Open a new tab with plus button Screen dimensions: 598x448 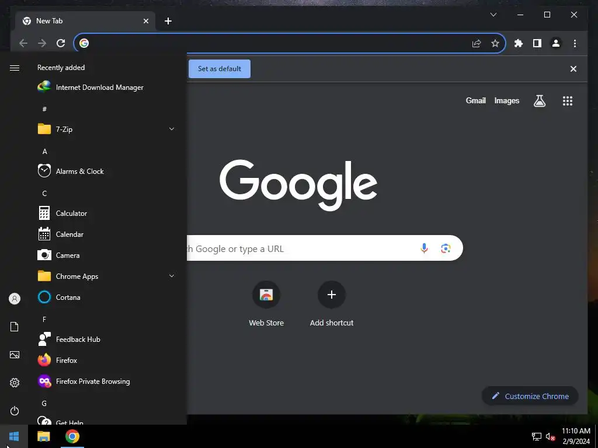[168, 21]
